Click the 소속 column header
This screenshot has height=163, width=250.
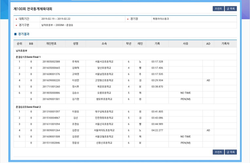104,44
